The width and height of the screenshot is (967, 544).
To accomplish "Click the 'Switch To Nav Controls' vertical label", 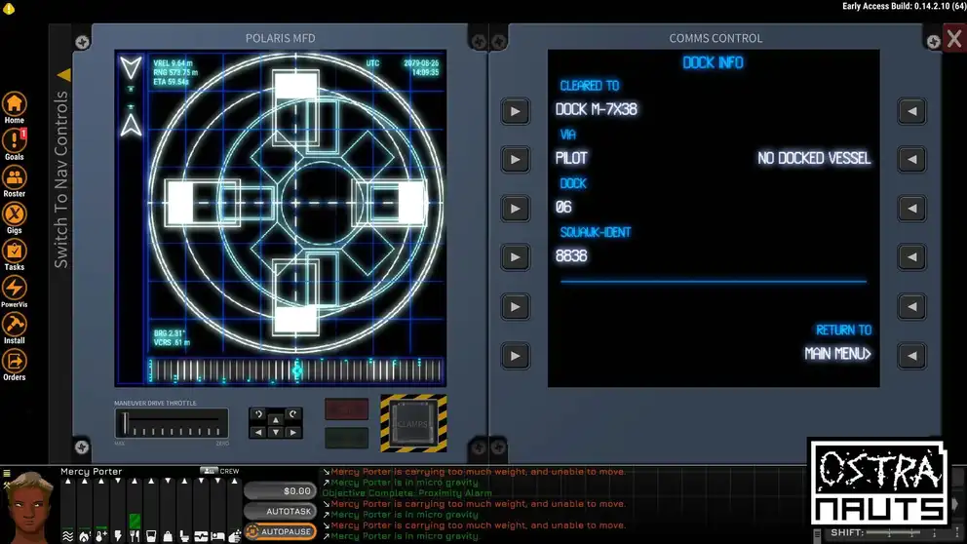I will 60,179.
